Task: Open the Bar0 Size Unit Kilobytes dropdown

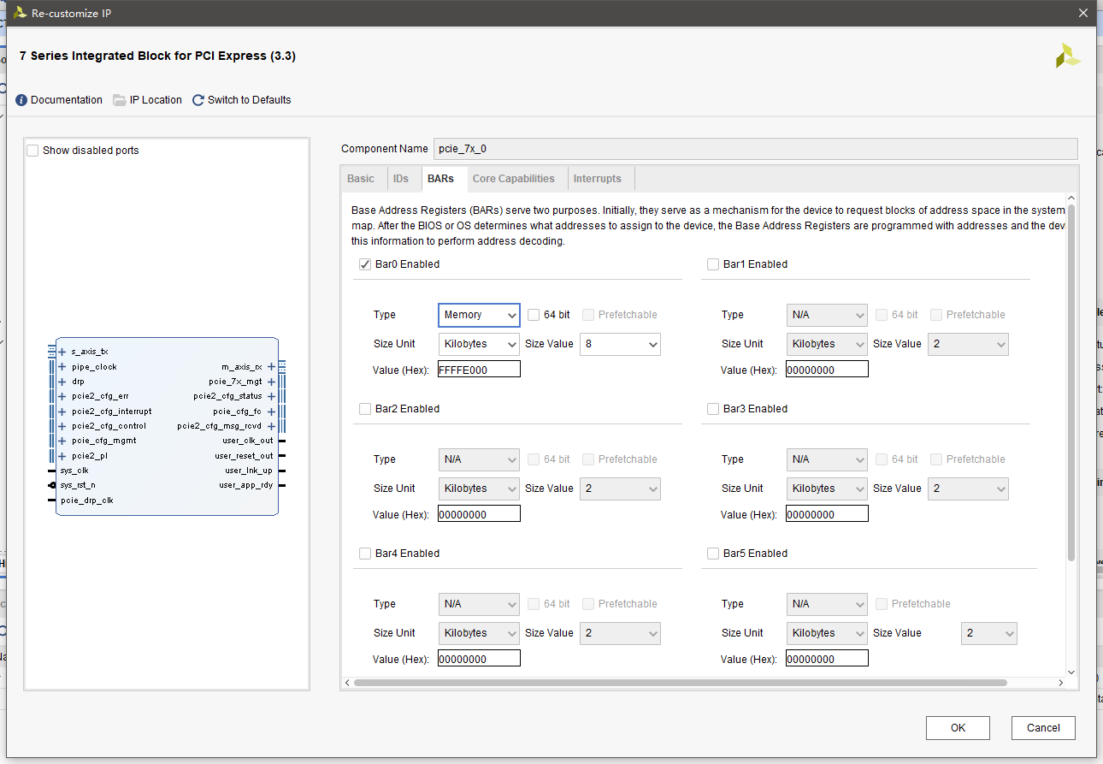Action: click(479, 344)
